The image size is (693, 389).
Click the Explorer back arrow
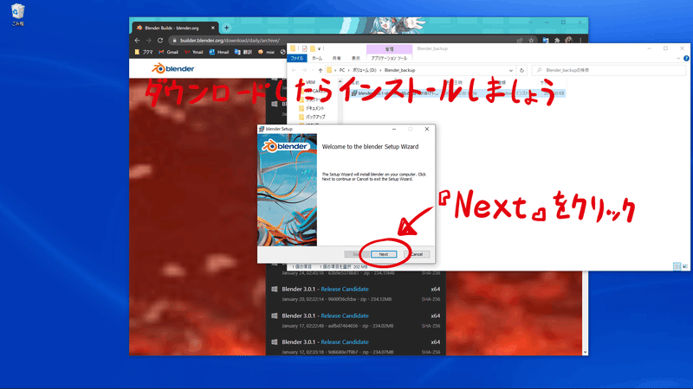[295, 70]
